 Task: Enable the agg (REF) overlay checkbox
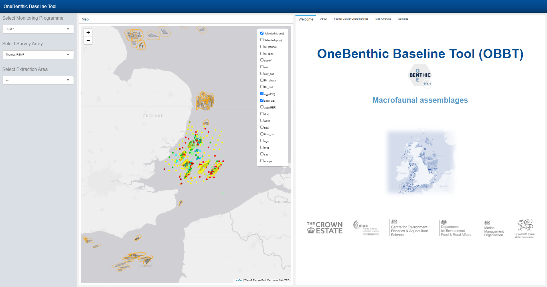tap(262, 107)
